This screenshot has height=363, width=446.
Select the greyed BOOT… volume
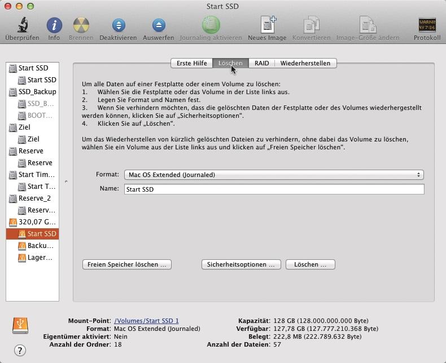(x=32, y=116)
